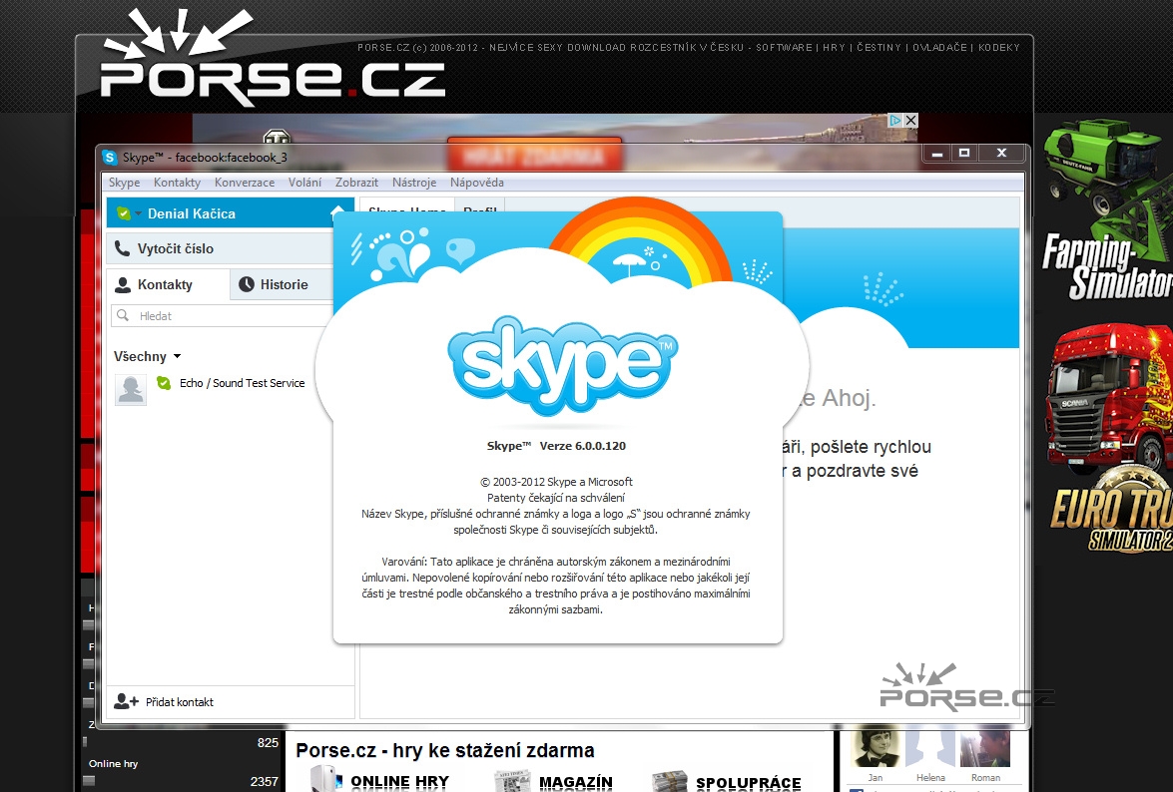Image resolution: width=1173 pixels, height=792 pixels.
Task: Click the Skype icon in the window title bar
Action: pos(111,156)
